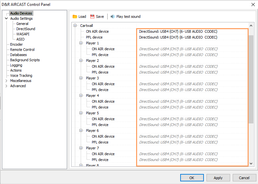The height and width of the screenshot is (184, 258).
Task: Expand the Advanced tree node
Action: [6, 86]
